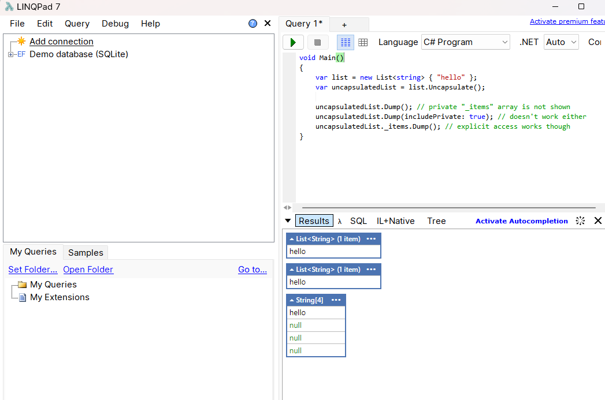605x400 pixels.
Task: Click the first null cell in String[4]
Action: [316, 325]
